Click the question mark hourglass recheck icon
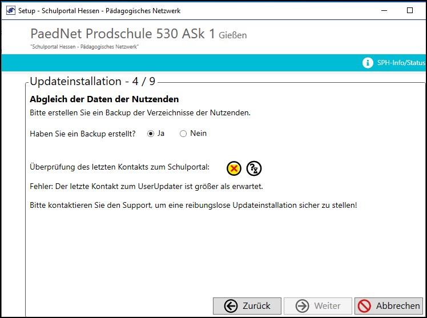 coord(254,168)
